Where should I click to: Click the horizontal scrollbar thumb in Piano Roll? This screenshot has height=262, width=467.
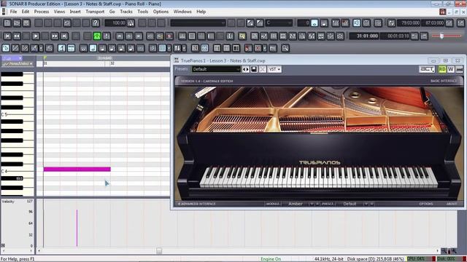(159, 251)
